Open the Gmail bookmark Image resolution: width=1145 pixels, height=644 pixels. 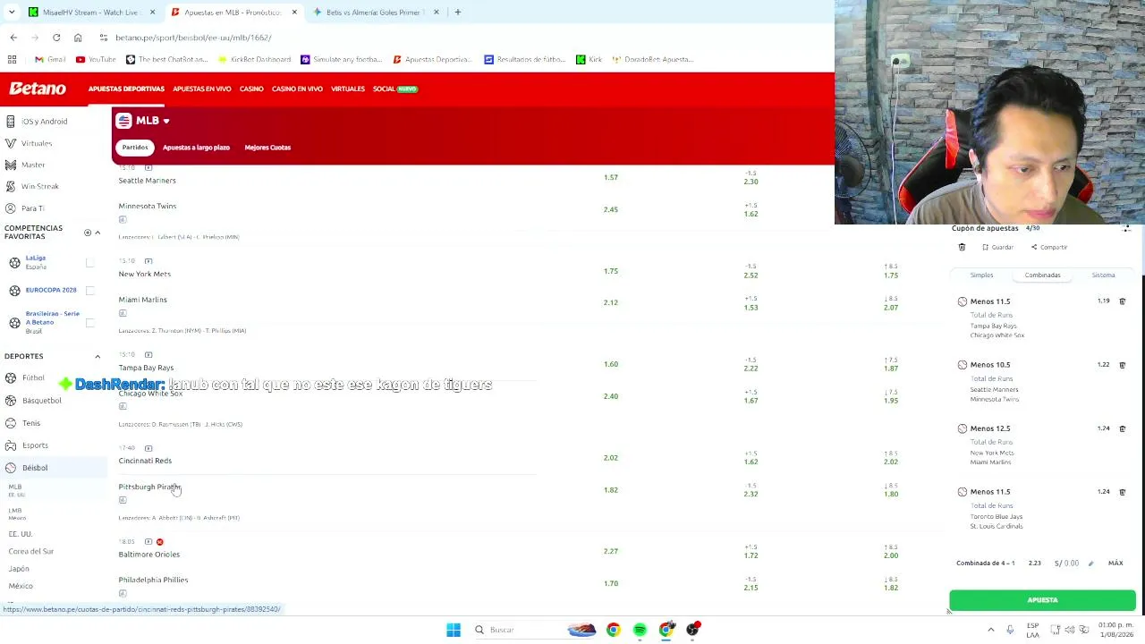[x=50, y=59]
